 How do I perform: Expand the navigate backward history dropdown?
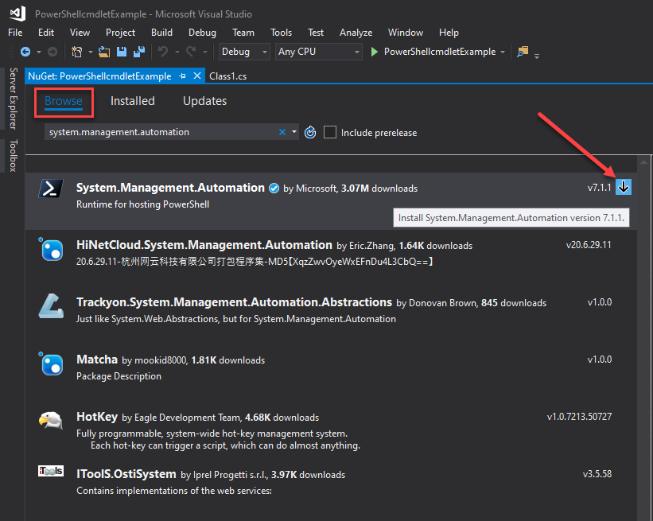point(39,52)
